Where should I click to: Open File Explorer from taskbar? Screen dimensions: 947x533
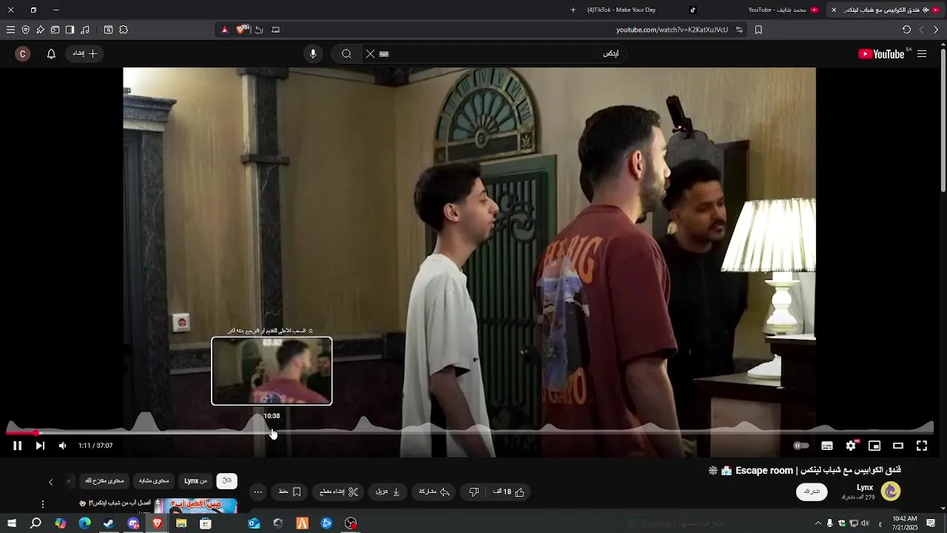point(181,523)
